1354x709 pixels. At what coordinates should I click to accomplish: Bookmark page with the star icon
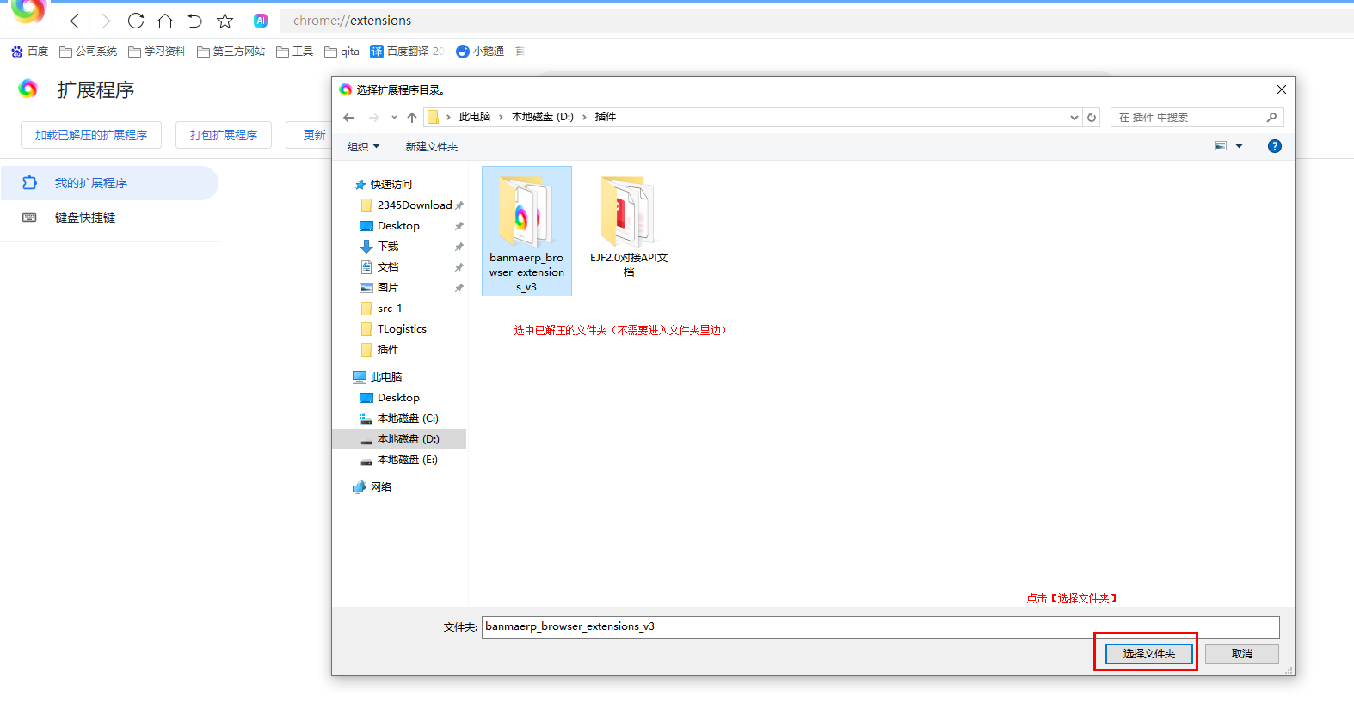click(x=225, y=21)
